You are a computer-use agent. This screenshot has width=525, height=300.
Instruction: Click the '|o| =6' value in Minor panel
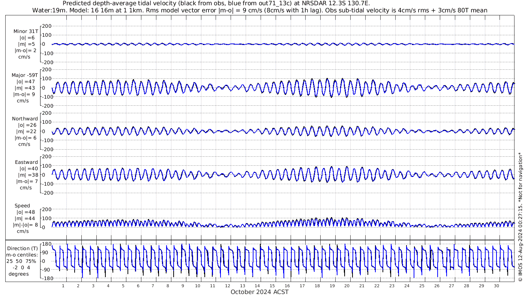27,38
